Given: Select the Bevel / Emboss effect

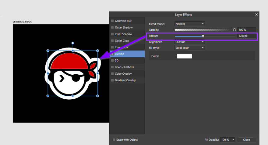Looking at the screenshot, I should pos(124,67).
